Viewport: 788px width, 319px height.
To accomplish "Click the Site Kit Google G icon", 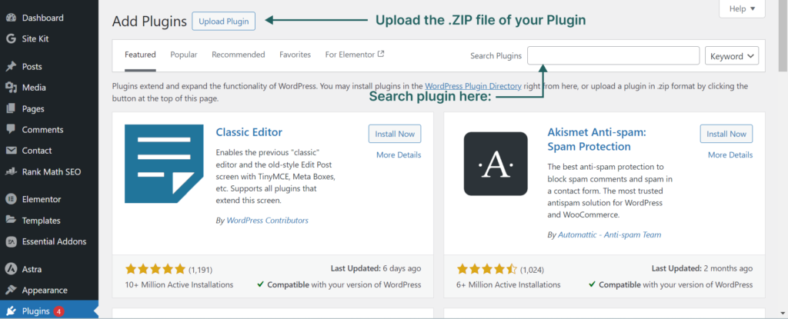I will pyautogui.click(x=11, y=38).
